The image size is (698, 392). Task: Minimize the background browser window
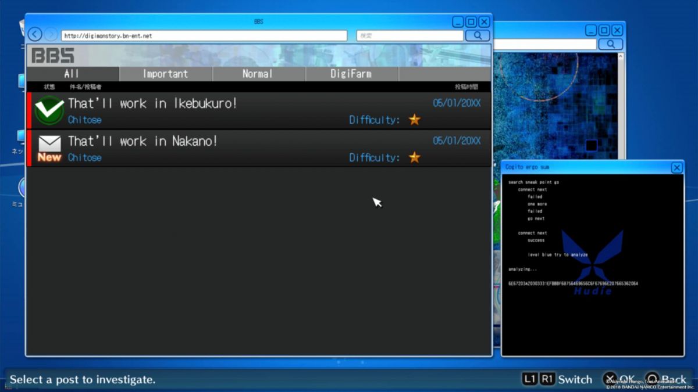tap(592, 30)
